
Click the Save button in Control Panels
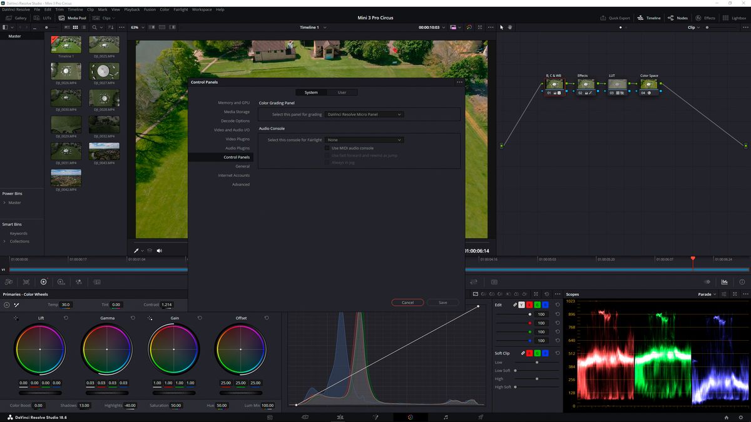tap(442, 302)
